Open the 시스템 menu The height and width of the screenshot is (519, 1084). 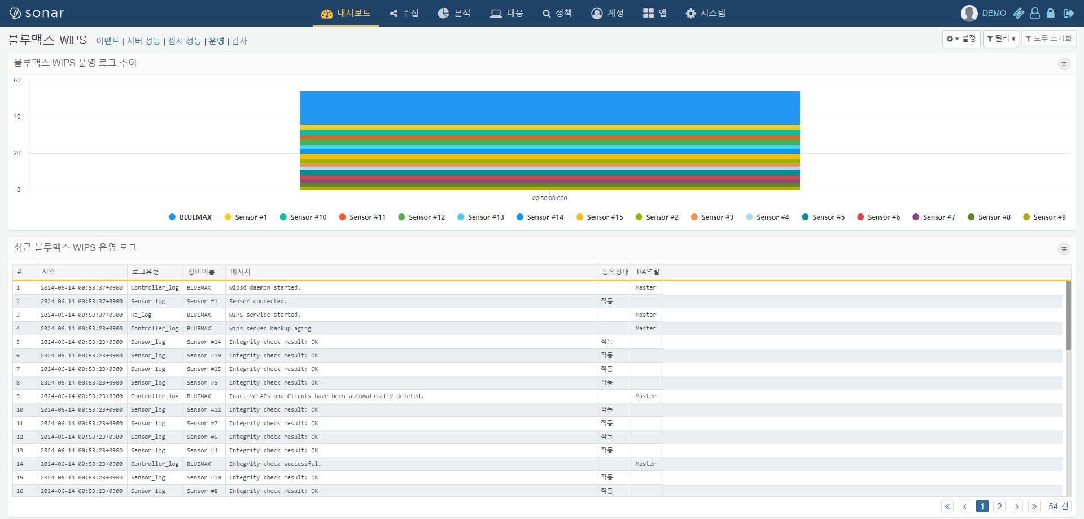point(706,13)
